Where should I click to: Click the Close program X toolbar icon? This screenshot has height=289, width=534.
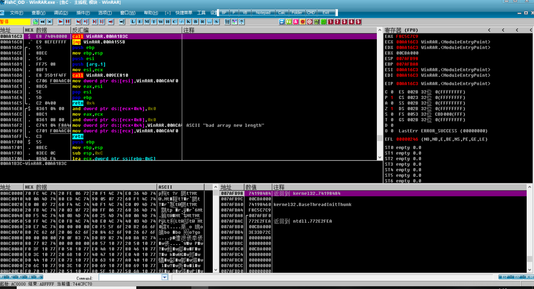pyautogui.click(x=50, y=22)
